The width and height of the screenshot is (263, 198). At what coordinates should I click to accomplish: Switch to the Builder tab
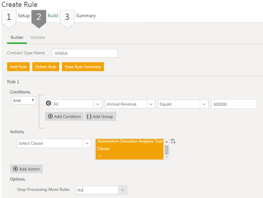pos(17,38)
